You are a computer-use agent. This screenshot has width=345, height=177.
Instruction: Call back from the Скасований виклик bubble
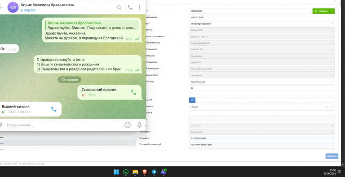coord(133,92)
